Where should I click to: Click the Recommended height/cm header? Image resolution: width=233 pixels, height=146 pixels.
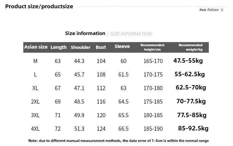152,47
